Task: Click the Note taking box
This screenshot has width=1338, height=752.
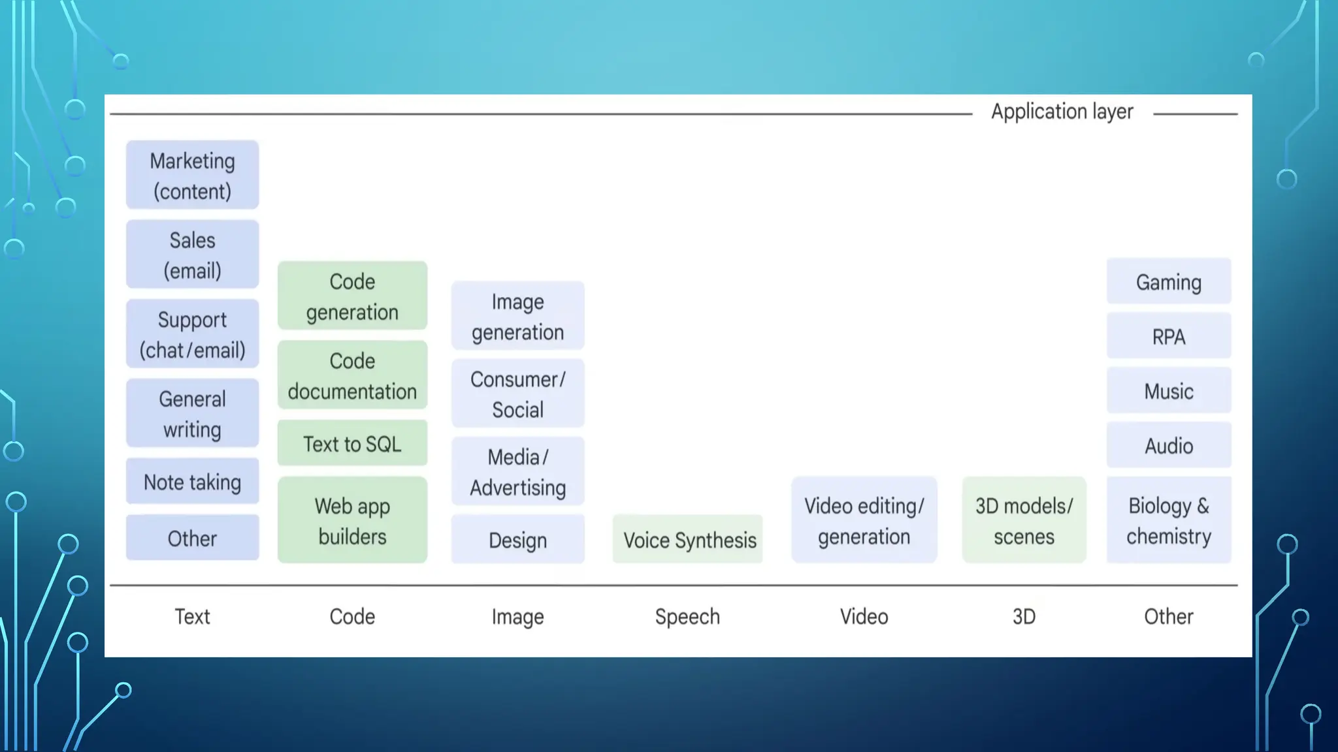Action: (192, 482)
